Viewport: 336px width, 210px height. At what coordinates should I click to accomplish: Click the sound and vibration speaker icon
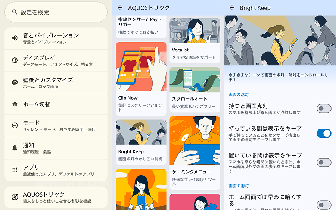point(15,38)
